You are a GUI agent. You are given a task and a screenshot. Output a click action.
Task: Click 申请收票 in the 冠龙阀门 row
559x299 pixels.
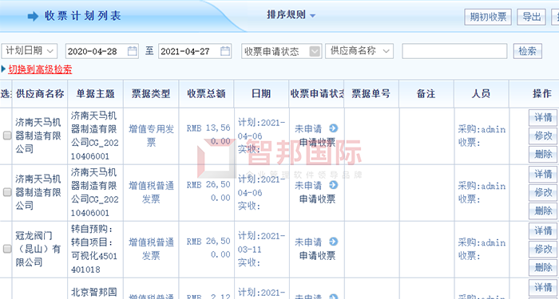tap(317, 256)
